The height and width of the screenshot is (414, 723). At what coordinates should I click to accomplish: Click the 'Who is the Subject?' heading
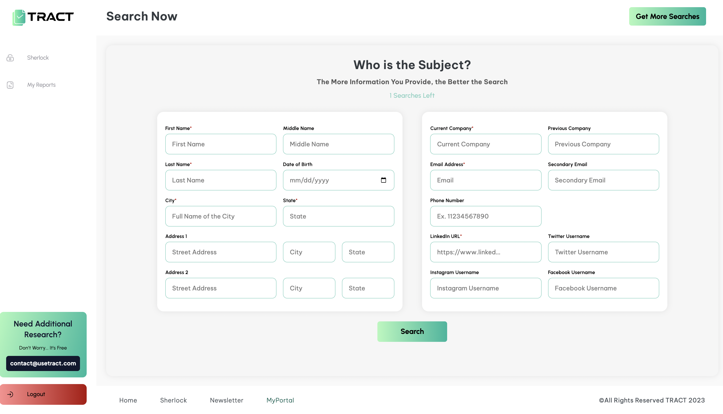coord(412,65)
